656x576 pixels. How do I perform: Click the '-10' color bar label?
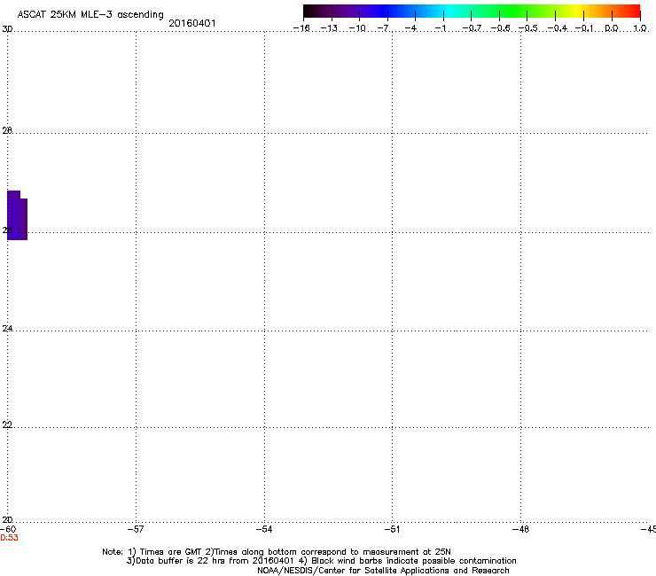point(357,28)
